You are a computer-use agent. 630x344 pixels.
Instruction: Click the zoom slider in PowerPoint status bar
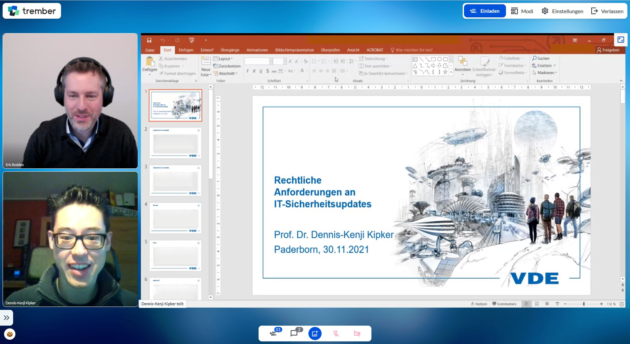(x=583, y=304)
